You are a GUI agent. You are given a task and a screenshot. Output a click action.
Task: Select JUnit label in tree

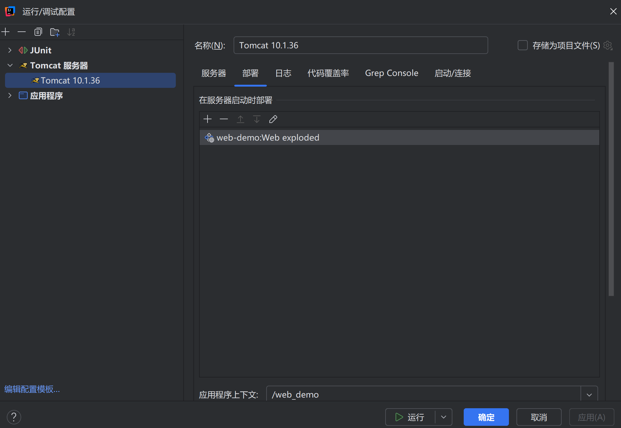pyautogui.click(x=41, y=50)
